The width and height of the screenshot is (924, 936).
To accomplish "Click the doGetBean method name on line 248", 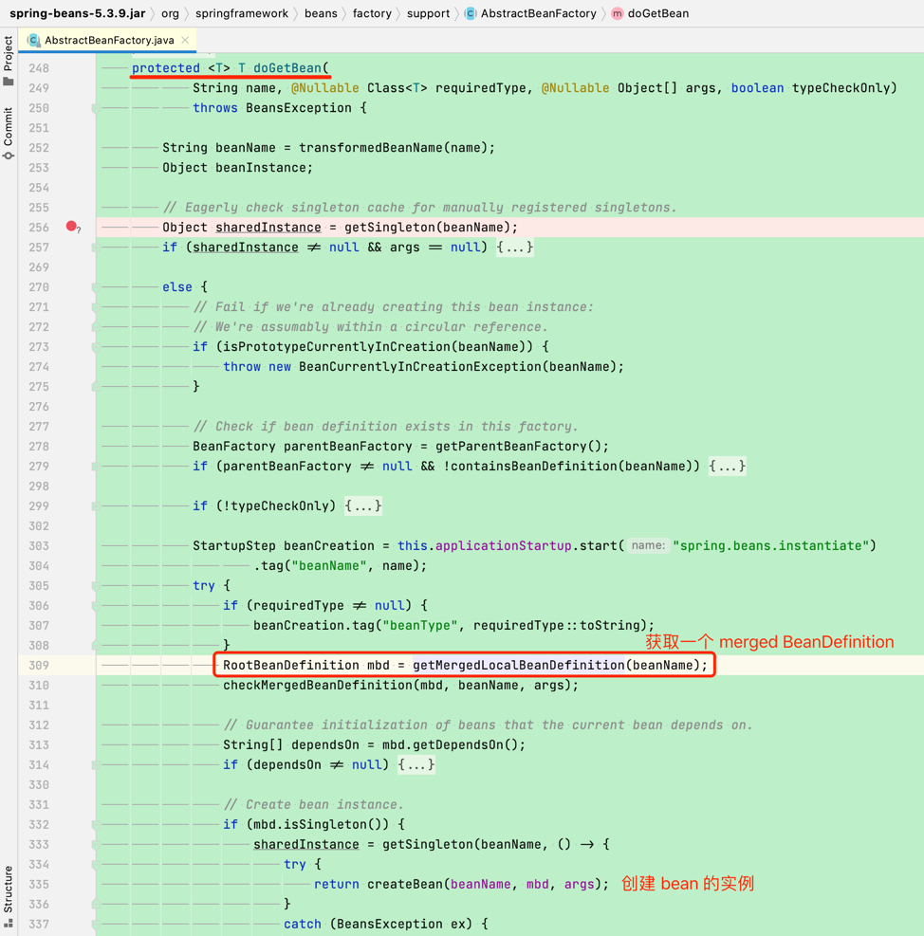I will pos(287,68).
